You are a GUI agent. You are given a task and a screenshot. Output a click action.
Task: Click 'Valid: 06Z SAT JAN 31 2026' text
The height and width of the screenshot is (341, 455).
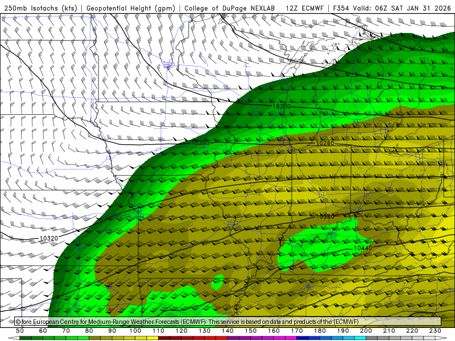pos(402,9)
